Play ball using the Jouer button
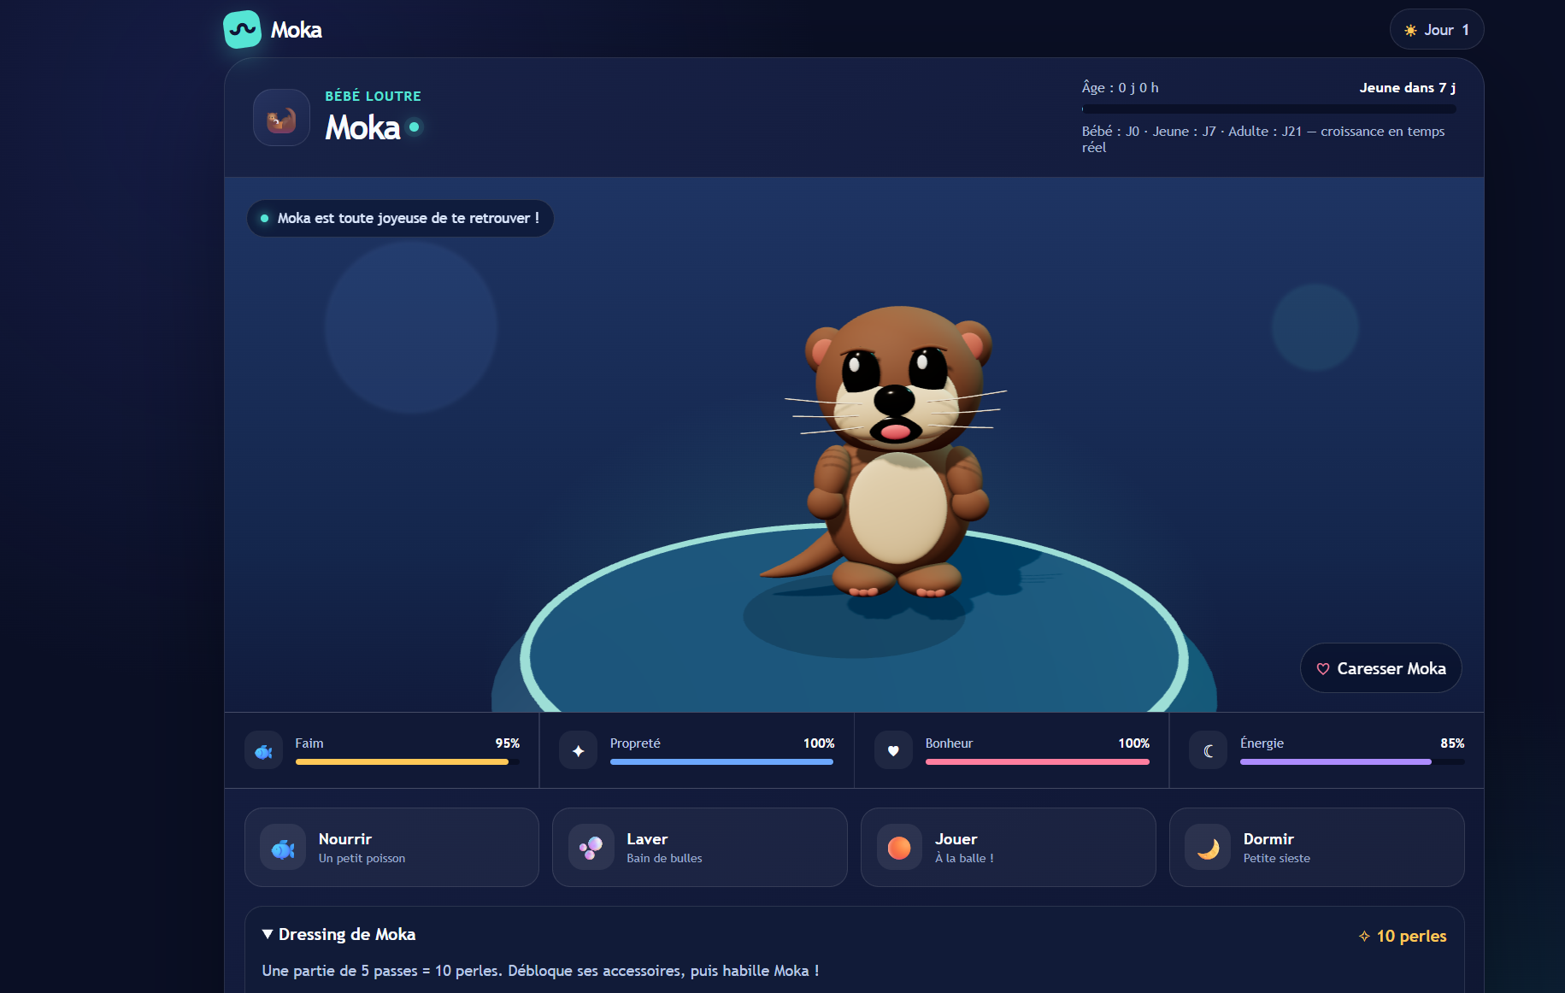The image size is (1565, 993). click(x=1009, y=848)
